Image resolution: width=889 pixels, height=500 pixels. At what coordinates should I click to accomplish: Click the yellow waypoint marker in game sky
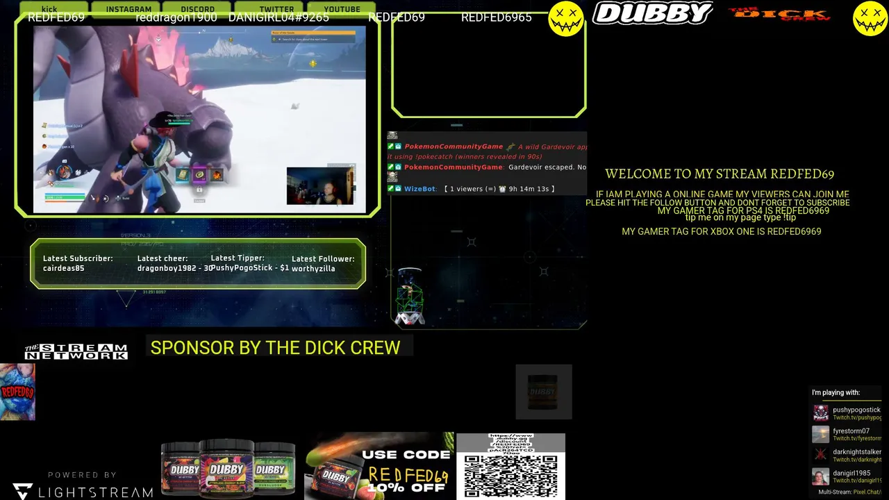313,64
